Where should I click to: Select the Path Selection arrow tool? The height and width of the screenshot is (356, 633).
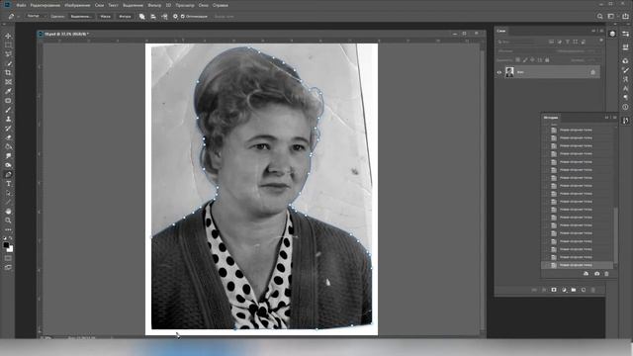click(x=8, y=194)
